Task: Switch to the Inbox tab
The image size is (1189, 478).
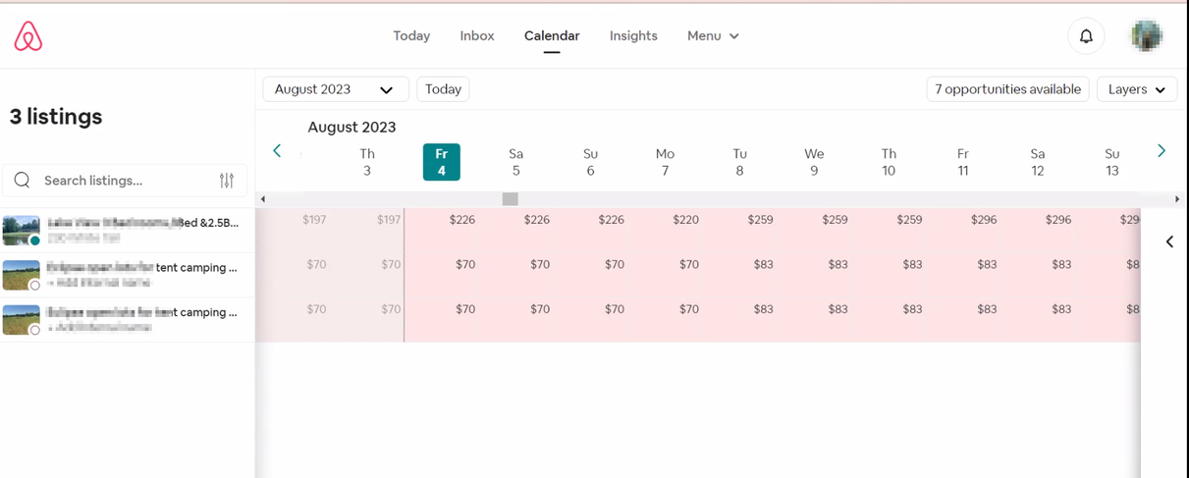Action: click(477, 36)
